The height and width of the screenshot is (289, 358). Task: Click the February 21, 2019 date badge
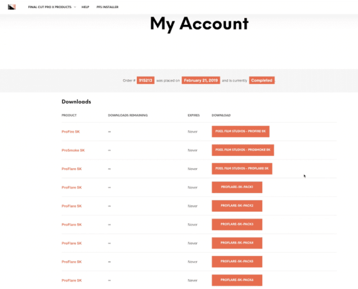click(x=201, y=80)
